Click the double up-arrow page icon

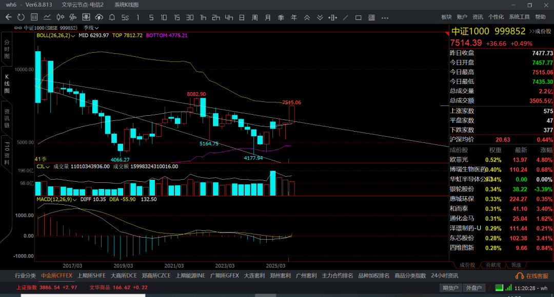pyautogui.click(x=307, y=17)
